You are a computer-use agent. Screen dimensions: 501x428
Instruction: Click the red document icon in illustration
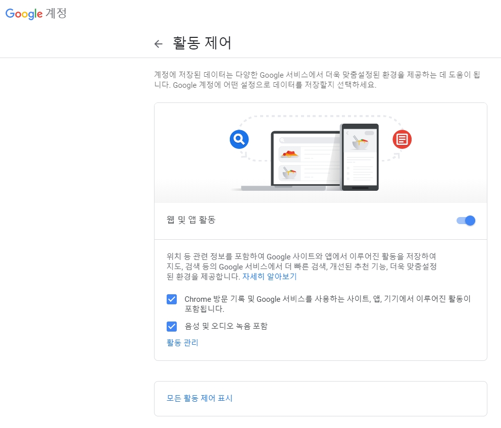click(402, 139)
